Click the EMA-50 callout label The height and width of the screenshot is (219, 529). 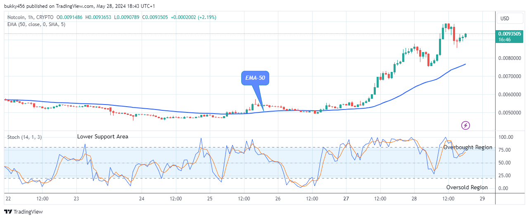(x=255, y=78)
